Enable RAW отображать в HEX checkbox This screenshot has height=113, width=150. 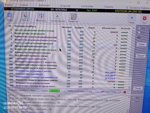66,91
